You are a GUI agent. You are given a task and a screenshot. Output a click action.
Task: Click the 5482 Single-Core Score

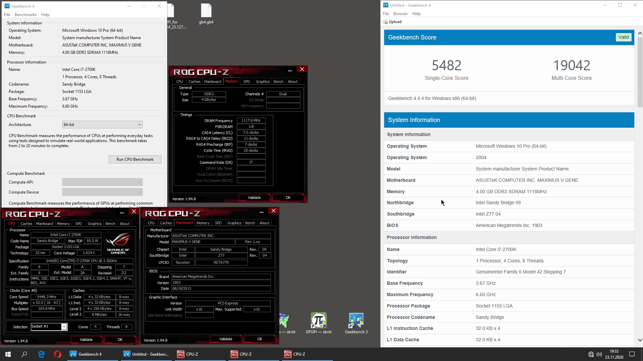(446, 65)
